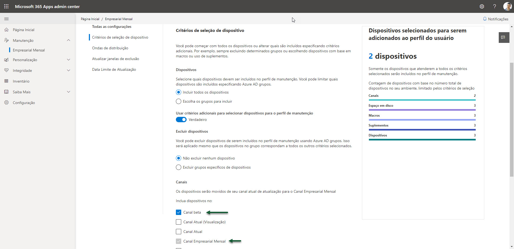The width and height of the screenshot is (514, 249).
Task: Open Página Inicial in the sidebar
Action: coord(24,30)
